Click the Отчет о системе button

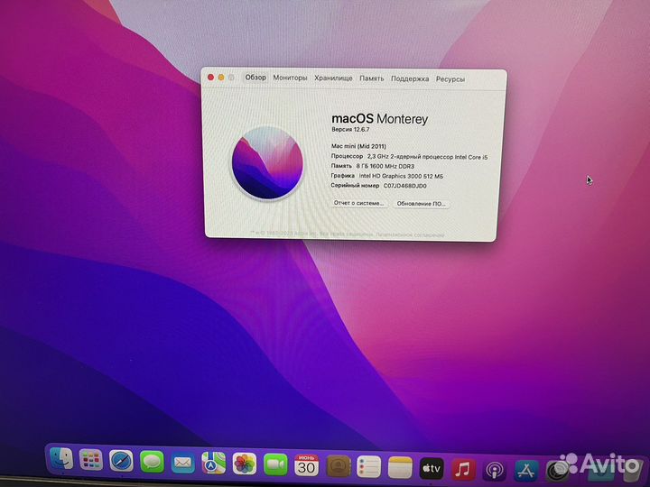tap(359, 203)
